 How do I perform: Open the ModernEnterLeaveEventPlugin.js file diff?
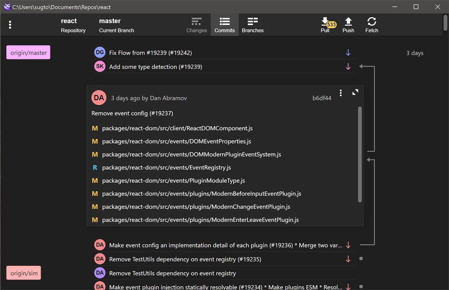coord(201,220)
